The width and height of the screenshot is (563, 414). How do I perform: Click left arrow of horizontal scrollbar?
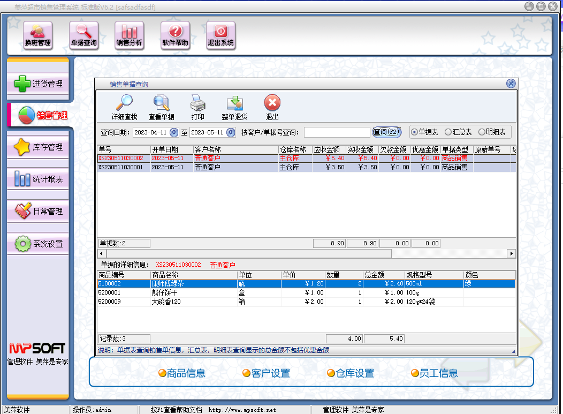coord(101,253)
